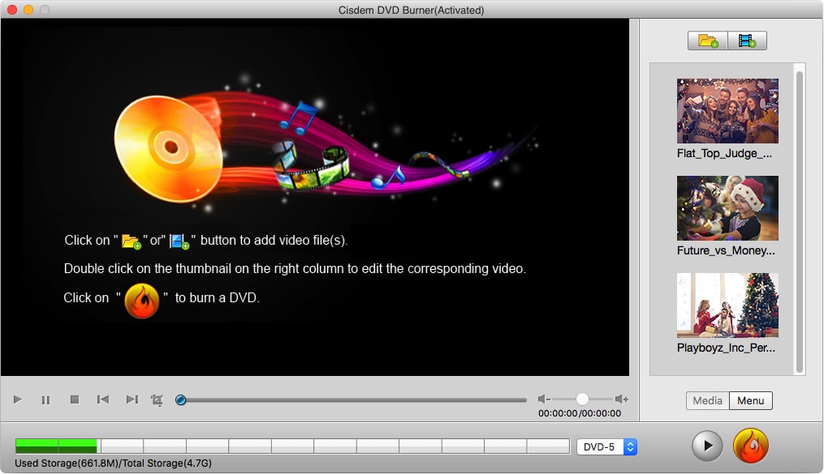Select the Future_vs_Money video thumbnail
This screenshot has width=824, height=474.
727,208
